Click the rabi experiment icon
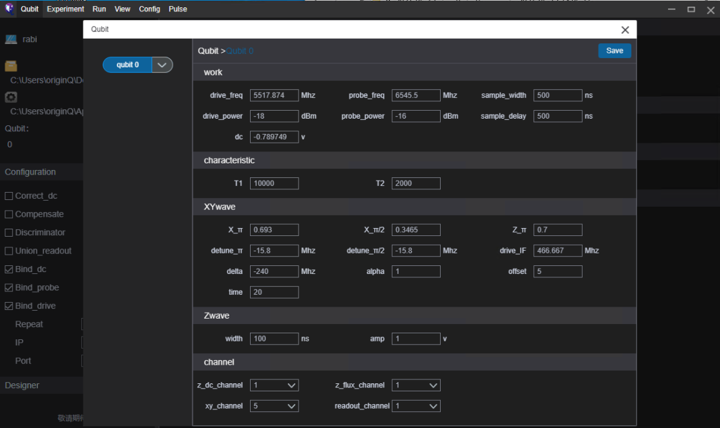This screenshot has width=720, height=428. click(11, 39)
